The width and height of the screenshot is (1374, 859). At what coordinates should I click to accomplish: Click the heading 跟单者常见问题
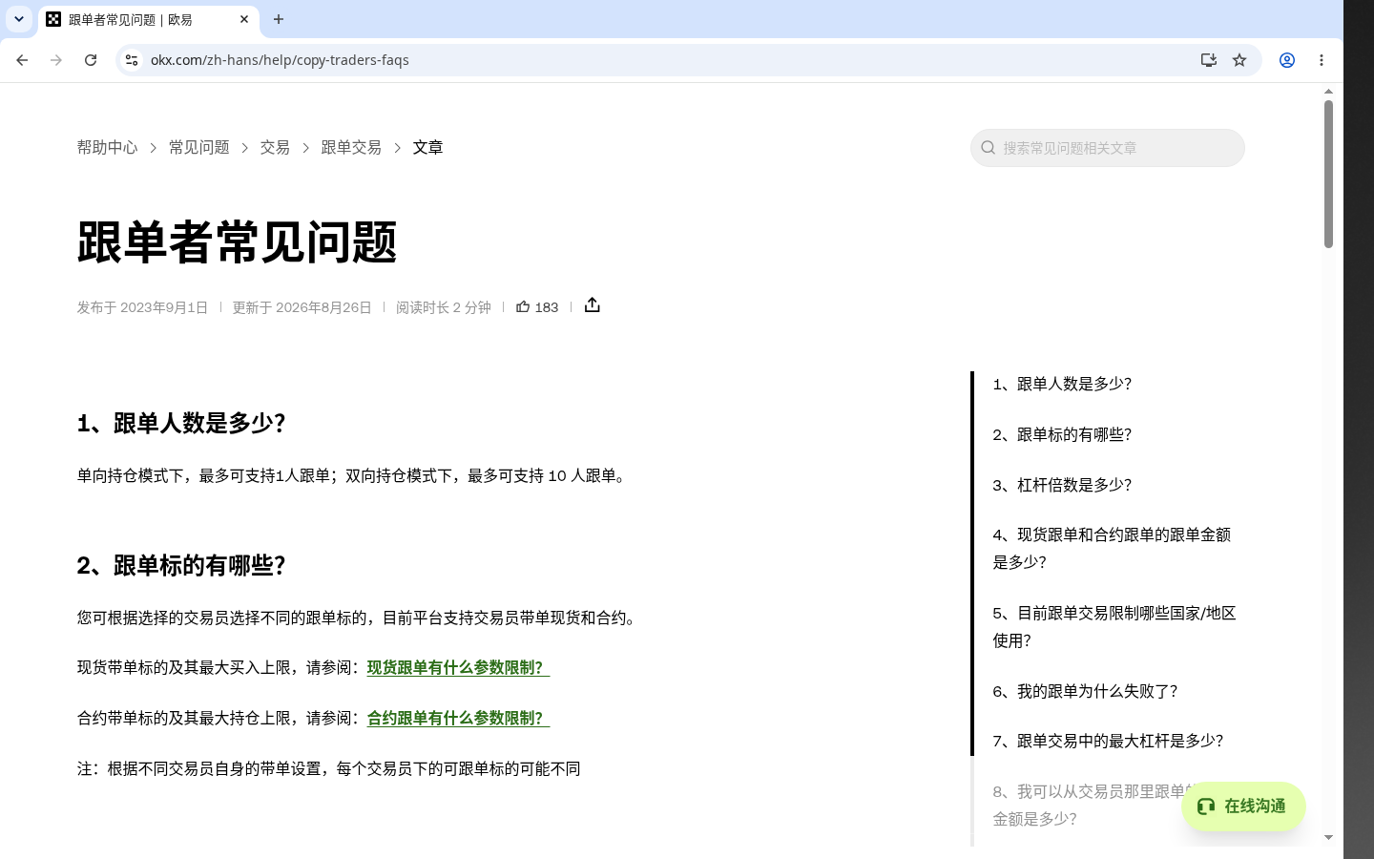pos(237,241)
